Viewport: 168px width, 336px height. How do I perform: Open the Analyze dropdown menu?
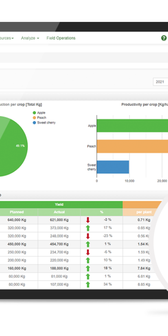coord(30,38)
